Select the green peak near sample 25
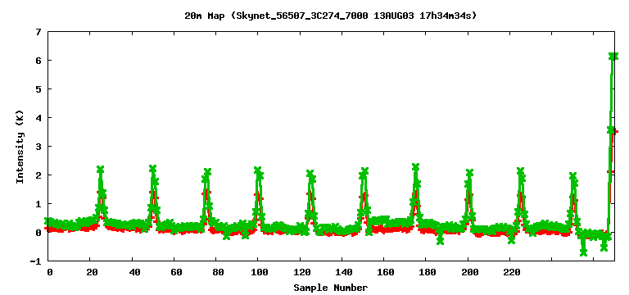 [x=100, y=170]
